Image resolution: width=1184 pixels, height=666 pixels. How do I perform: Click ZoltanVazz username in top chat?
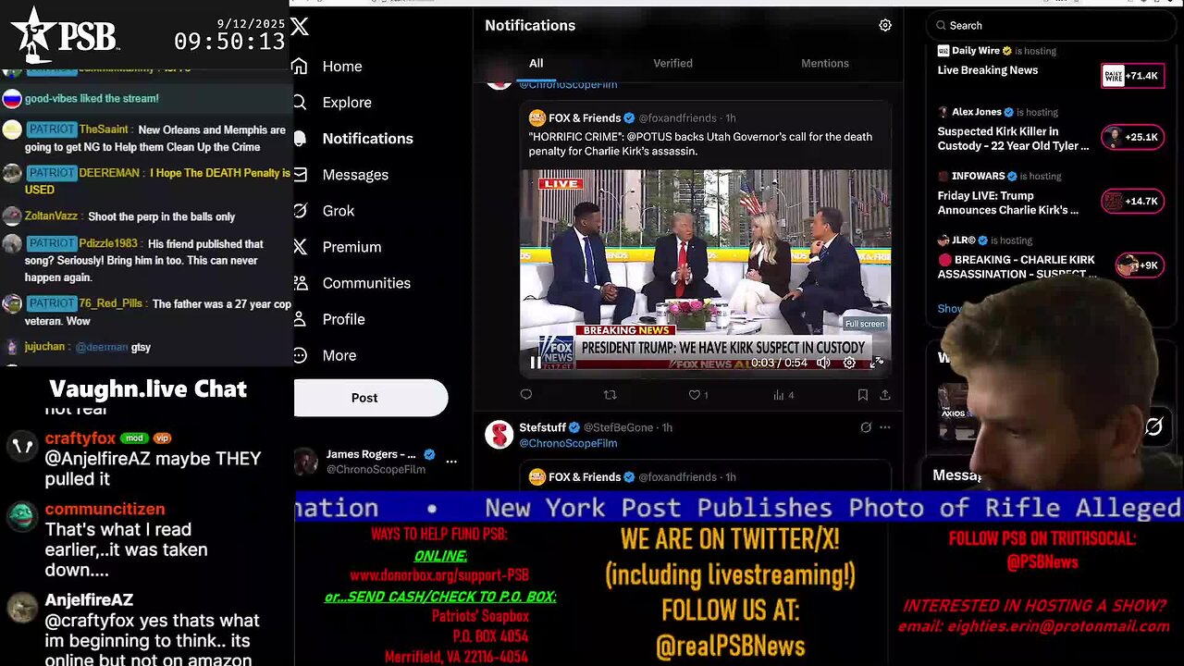[x=53, y=216]
